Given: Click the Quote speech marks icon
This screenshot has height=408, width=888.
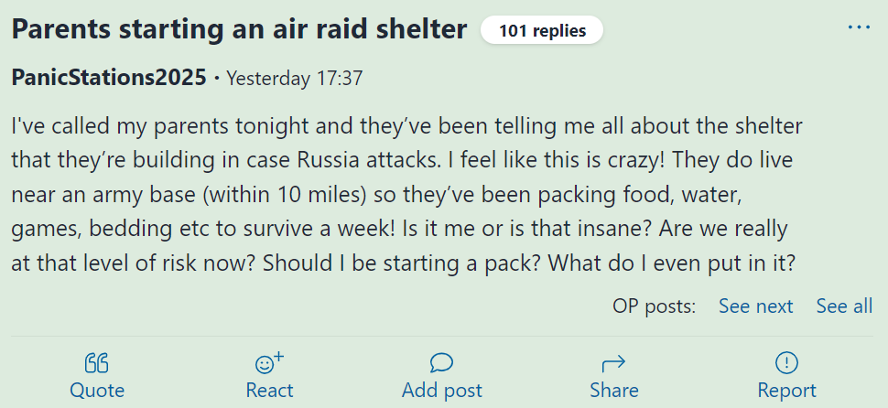Looking at the screenshot, I should point(96,363).
